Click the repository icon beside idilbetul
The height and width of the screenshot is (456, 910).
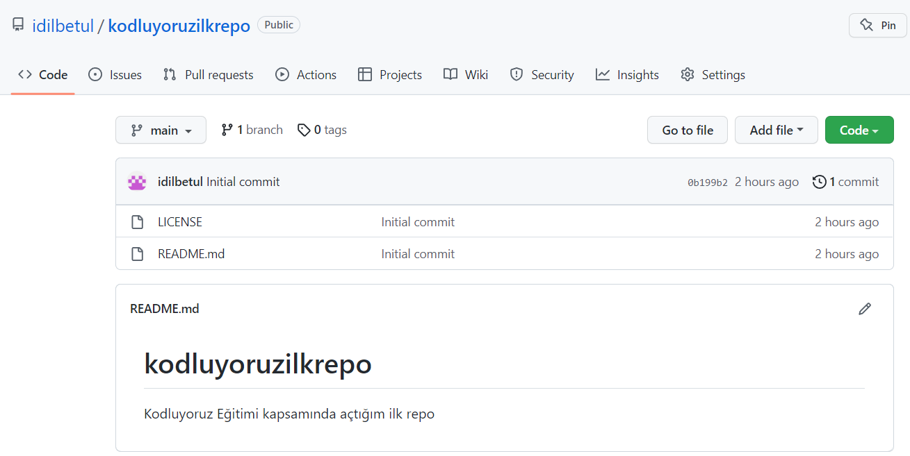pos(18,26)
